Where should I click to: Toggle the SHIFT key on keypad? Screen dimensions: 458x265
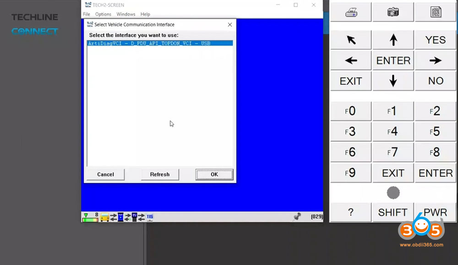pyautogui.click(x=393, y=212)
